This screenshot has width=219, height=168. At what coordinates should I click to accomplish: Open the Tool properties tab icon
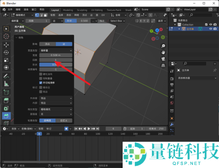tap(172, 71)
